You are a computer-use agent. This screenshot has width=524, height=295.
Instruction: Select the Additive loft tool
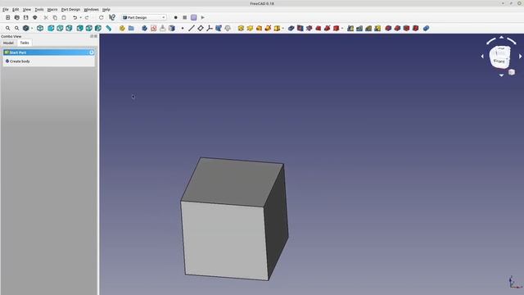(x=259, y=29)
